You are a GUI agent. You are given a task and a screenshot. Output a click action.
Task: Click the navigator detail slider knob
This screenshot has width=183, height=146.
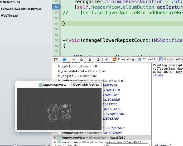point(15,145)
